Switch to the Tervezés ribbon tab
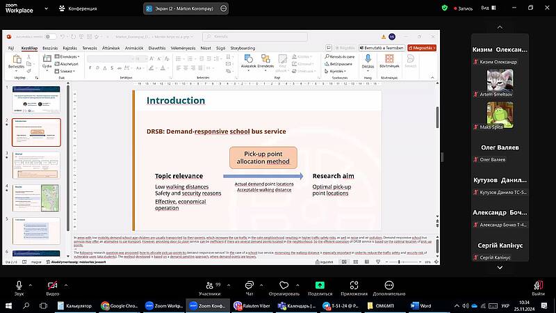Screen dimensions: 556x313 click(90, 48)
